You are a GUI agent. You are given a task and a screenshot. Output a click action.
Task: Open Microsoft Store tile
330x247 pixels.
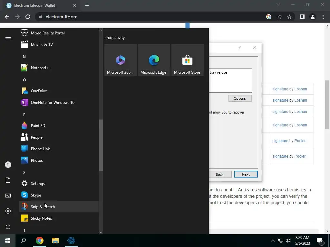coord(188,60)
